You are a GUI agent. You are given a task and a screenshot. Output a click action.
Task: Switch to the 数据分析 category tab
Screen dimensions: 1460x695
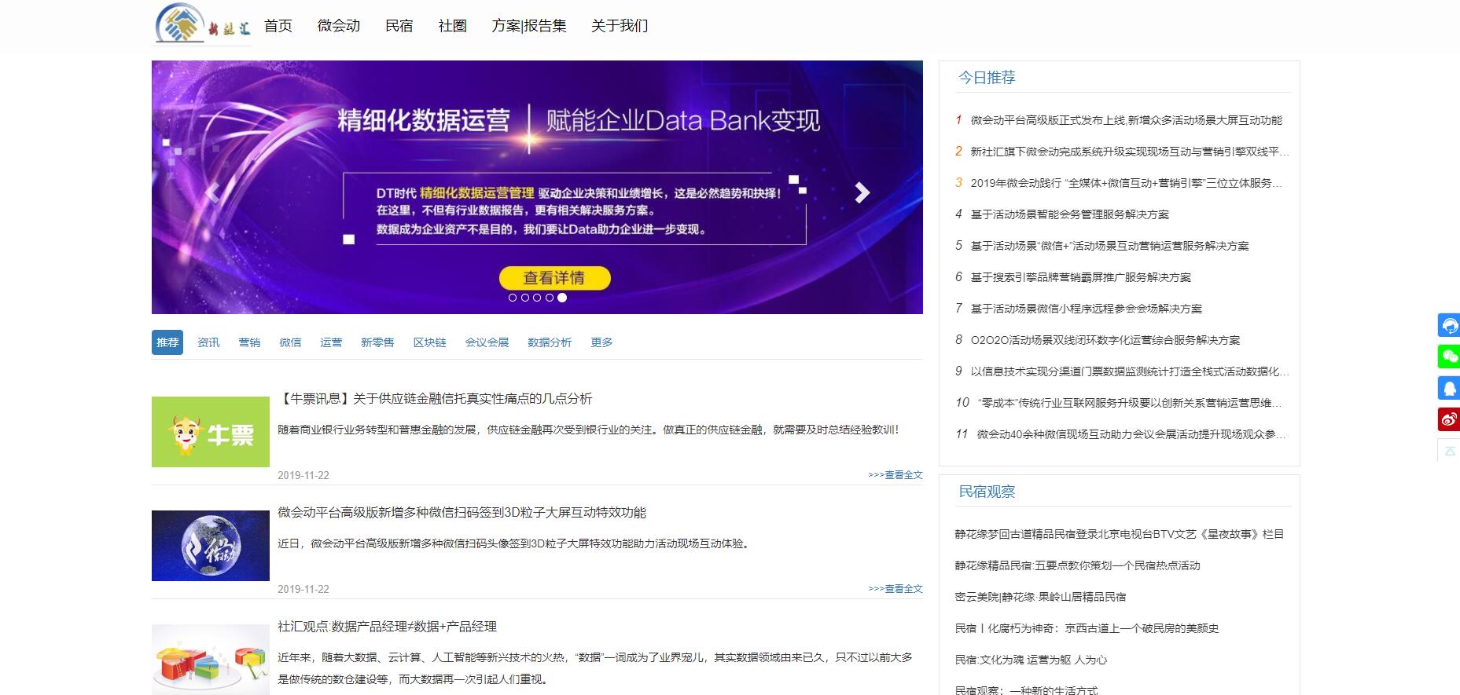point(550,342)
